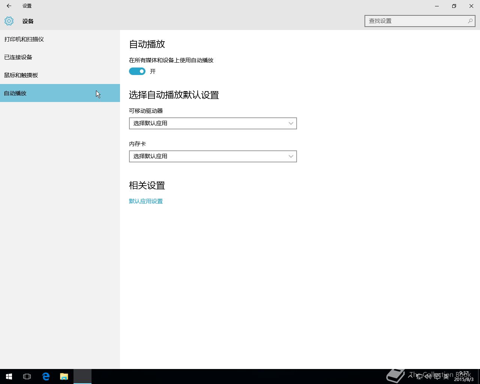Click the Devices gear icon
The image size is (480, 384).
click(9, 21)
